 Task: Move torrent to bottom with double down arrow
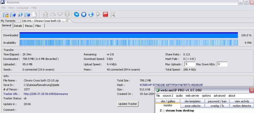(x=67, y=14)
